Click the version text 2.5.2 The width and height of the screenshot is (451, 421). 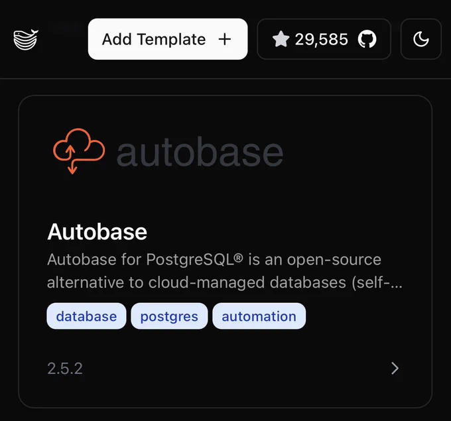[x=65, y=369]
